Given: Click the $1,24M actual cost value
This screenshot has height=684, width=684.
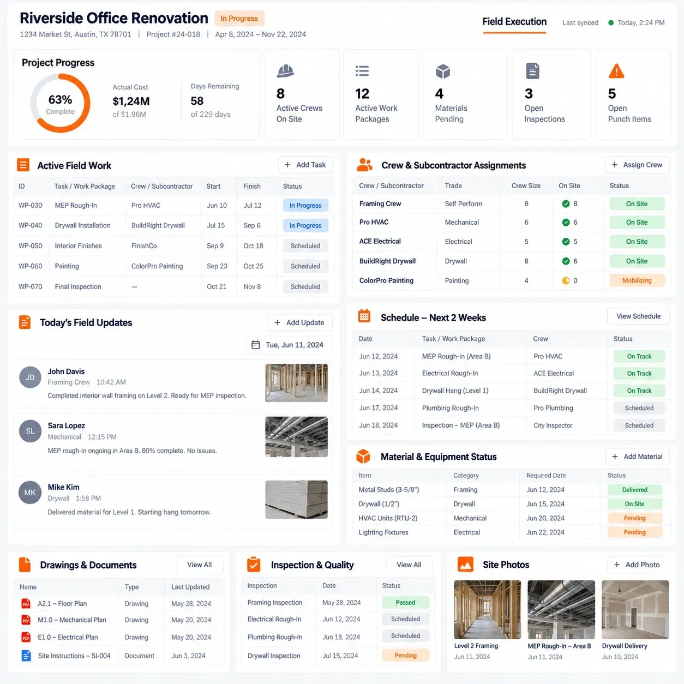Looking at the screenshot, I should coord(131,101).
